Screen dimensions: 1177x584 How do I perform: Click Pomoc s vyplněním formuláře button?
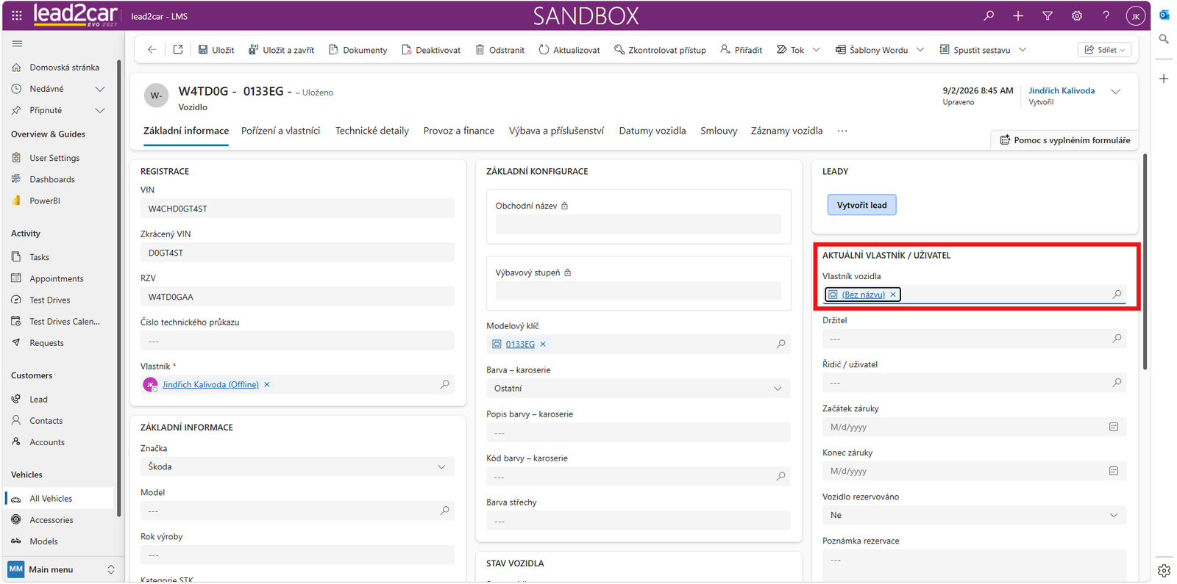click(1064, 140)
